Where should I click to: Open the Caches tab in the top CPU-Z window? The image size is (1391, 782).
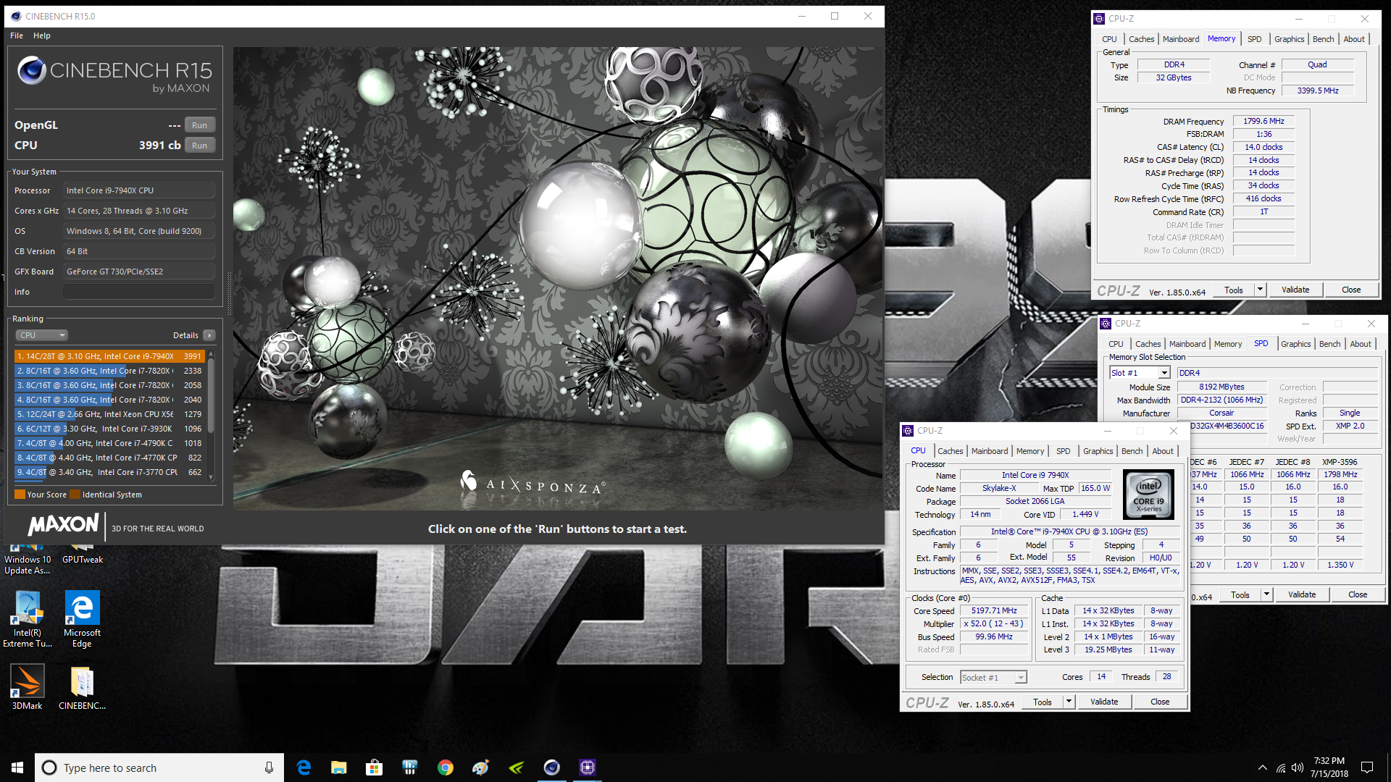click(x=1141, y=39)
